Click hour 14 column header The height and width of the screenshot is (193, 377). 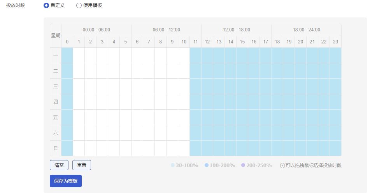coord(230,42)
